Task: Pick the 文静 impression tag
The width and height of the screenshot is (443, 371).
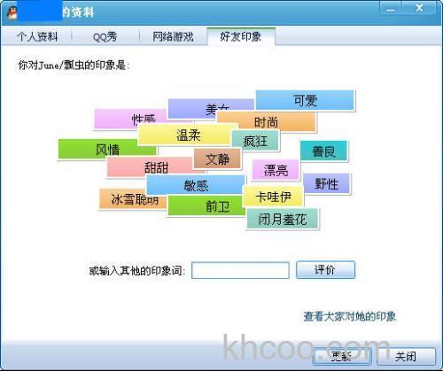Action: pyautogui.click(x=217, y=158)
